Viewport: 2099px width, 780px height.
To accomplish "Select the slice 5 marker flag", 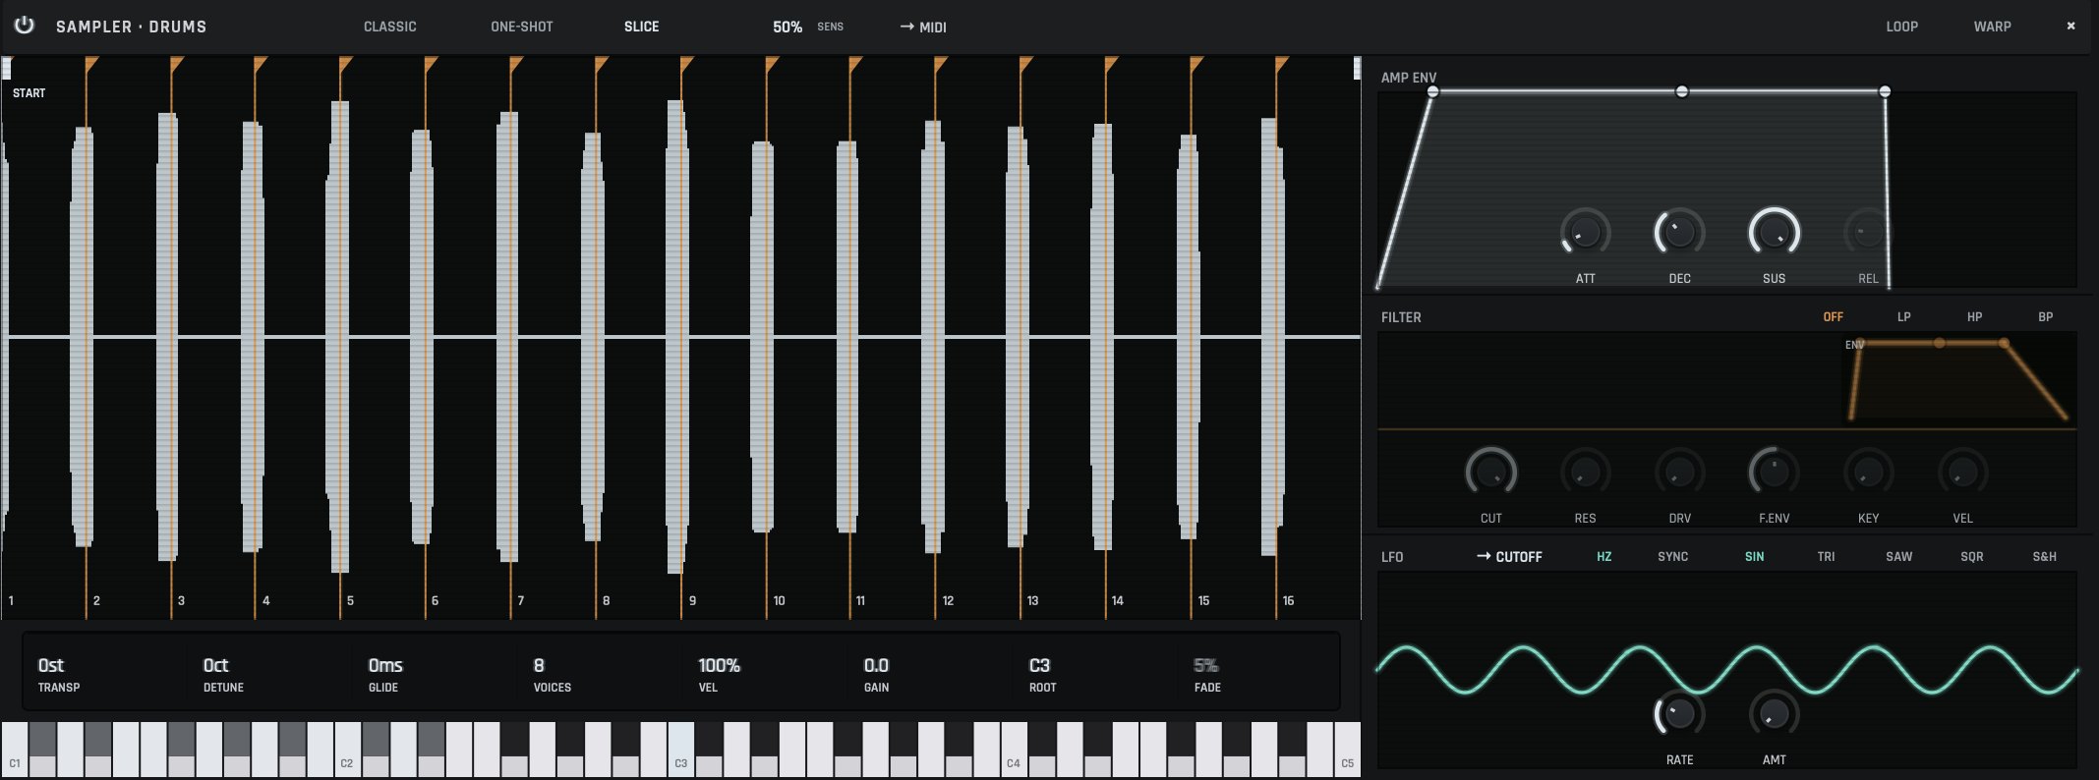I will (345, 65).
